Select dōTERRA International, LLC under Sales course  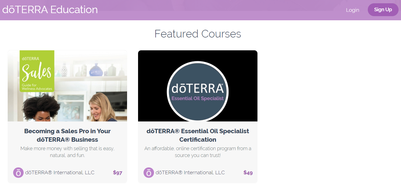pos(60,173)
